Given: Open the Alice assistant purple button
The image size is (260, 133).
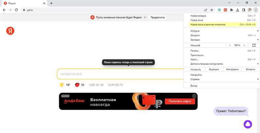Looking at the screenshot, I should [248, 124].
